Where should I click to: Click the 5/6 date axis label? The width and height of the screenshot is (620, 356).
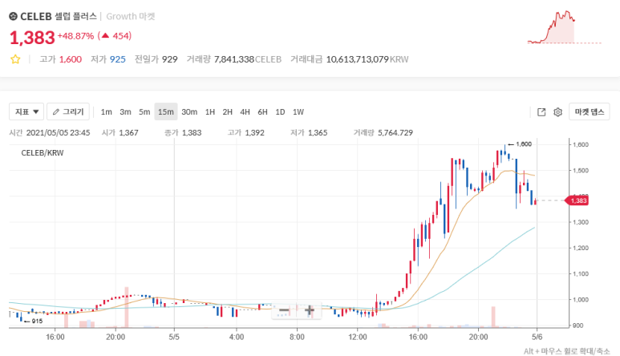(537, 337)
